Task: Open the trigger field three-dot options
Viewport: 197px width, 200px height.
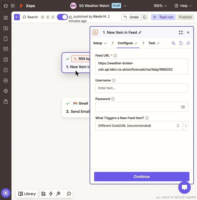Action: click(186, 126)
